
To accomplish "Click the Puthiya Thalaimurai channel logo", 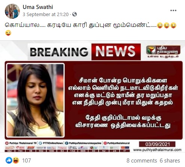I will pyautogui.click(x=163, y=51).
